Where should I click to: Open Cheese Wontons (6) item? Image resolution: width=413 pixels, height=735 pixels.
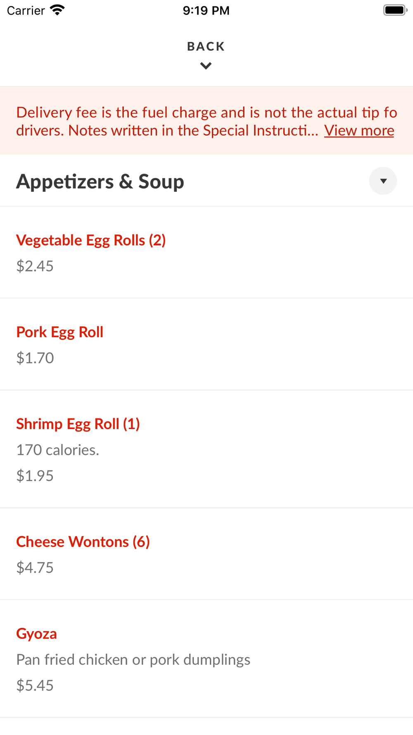pyautogui.click(x=83, y=542)
